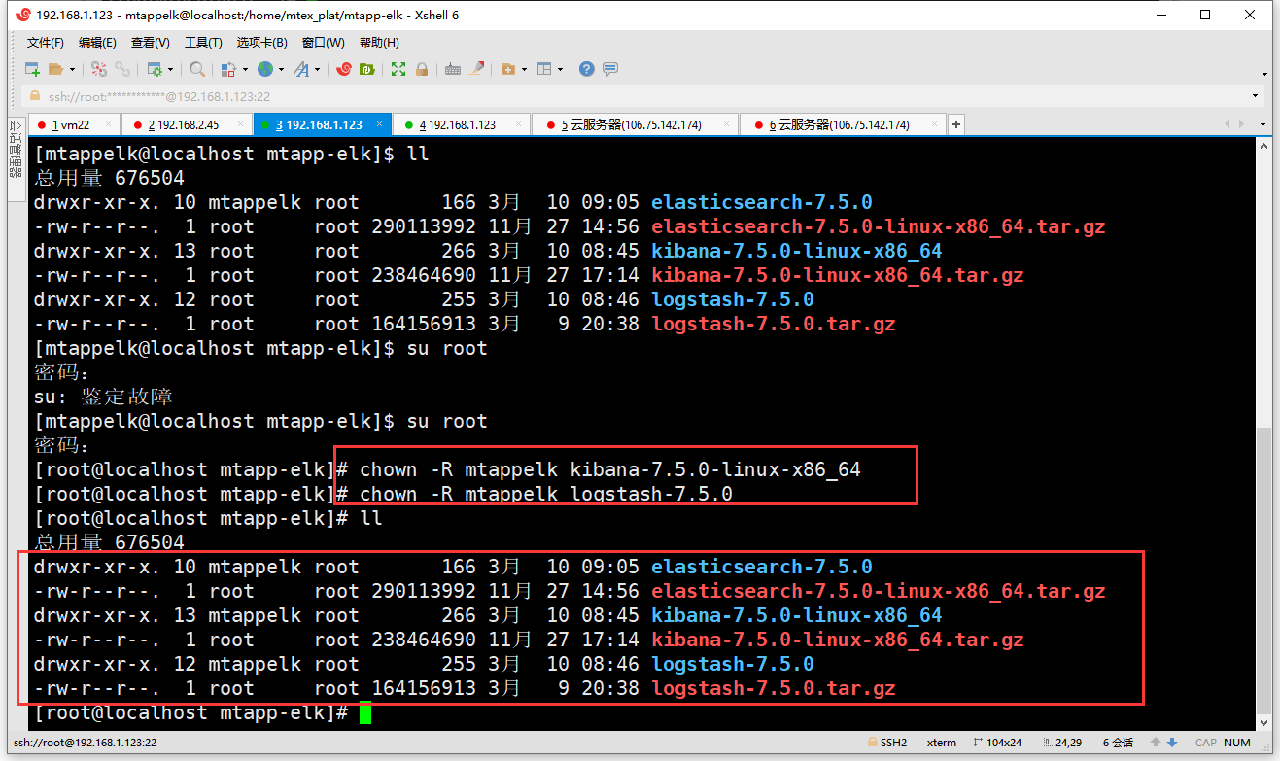Switch to the 4 192.168.1.123 tab
The height and width of the screenshot is (761, 1280).
[x=463, y=124]
